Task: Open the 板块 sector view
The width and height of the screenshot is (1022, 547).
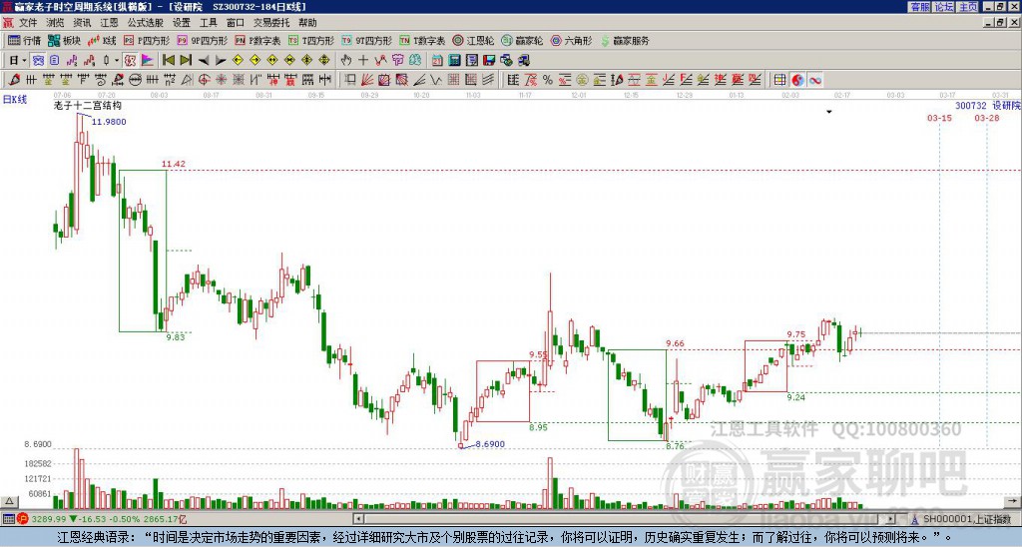Action: [65, 40]
